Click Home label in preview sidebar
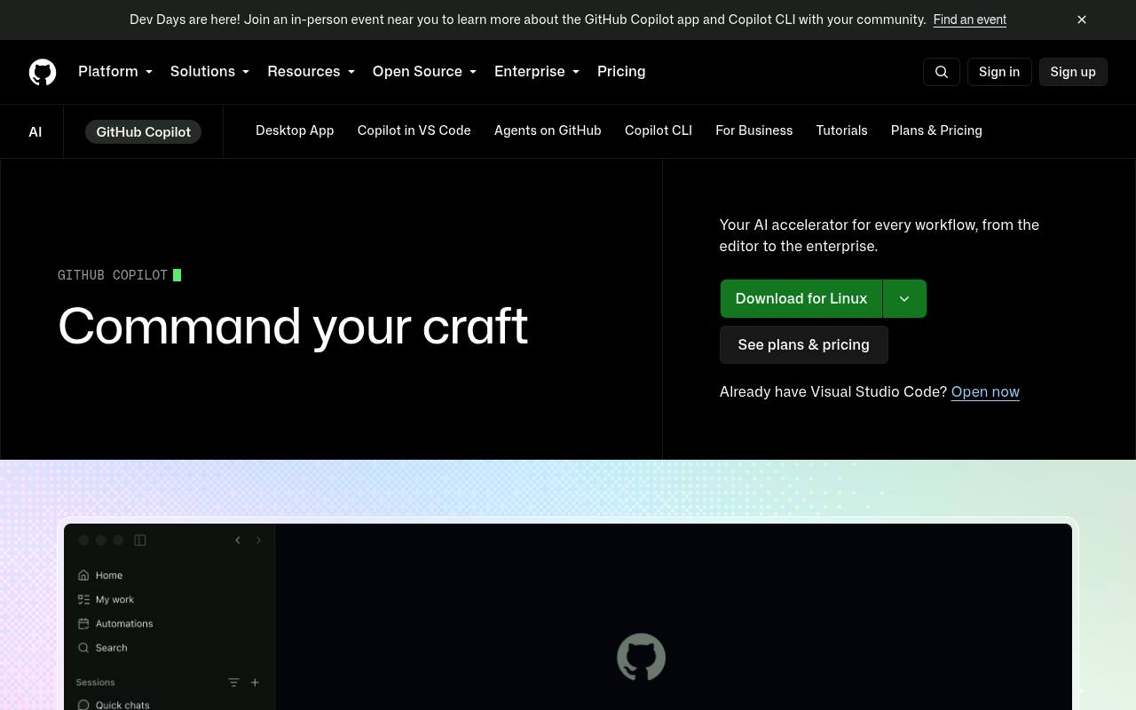The width and height of the screenshot is (1136, 710). pos(109,575)
